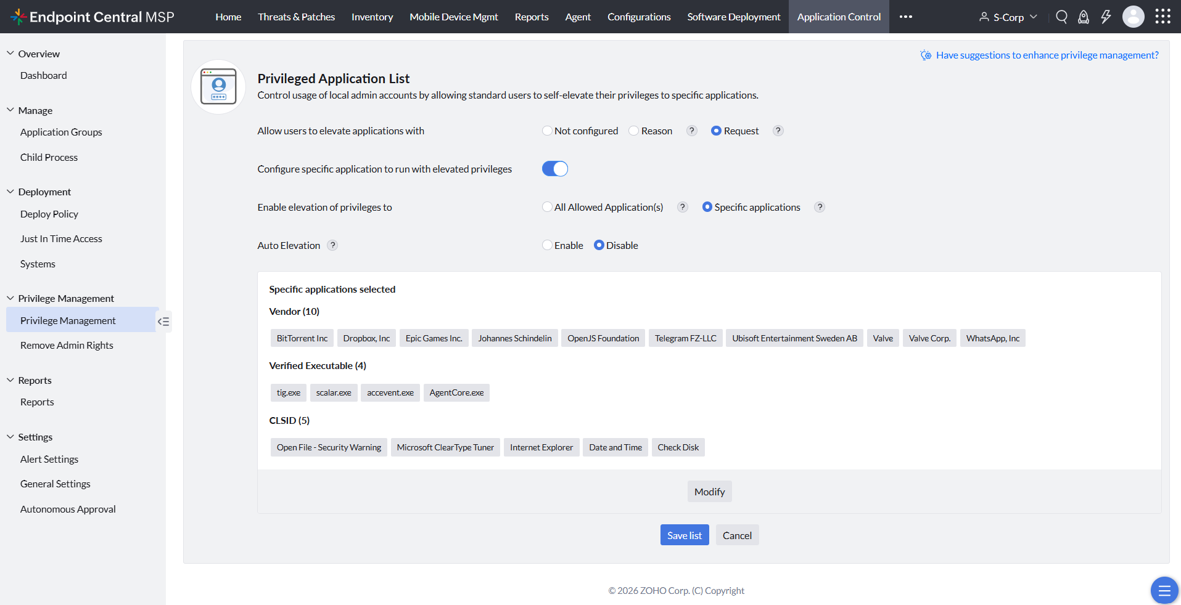Open Just In Time Access in sidebar
The image size is (1181, 605).
click(x=61, y=238)
